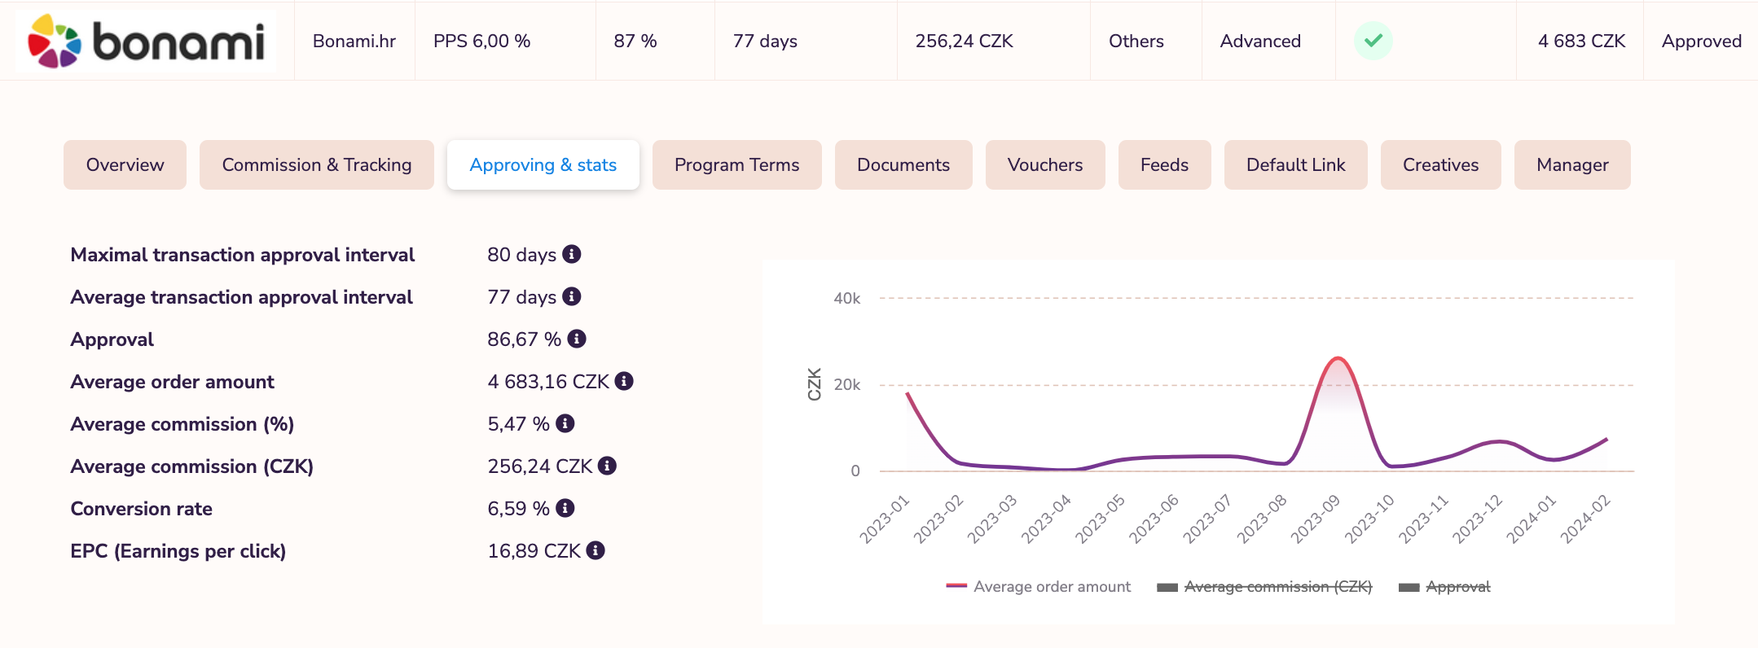
Task: Click the green checkmark status icon
Action: coord(1373,41)
